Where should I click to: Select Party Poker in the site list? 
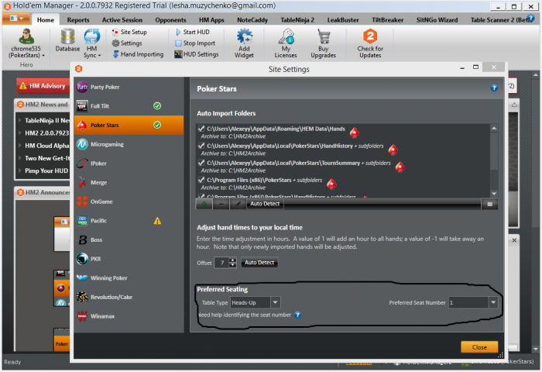pyautogui.click(x=129, y=88)
